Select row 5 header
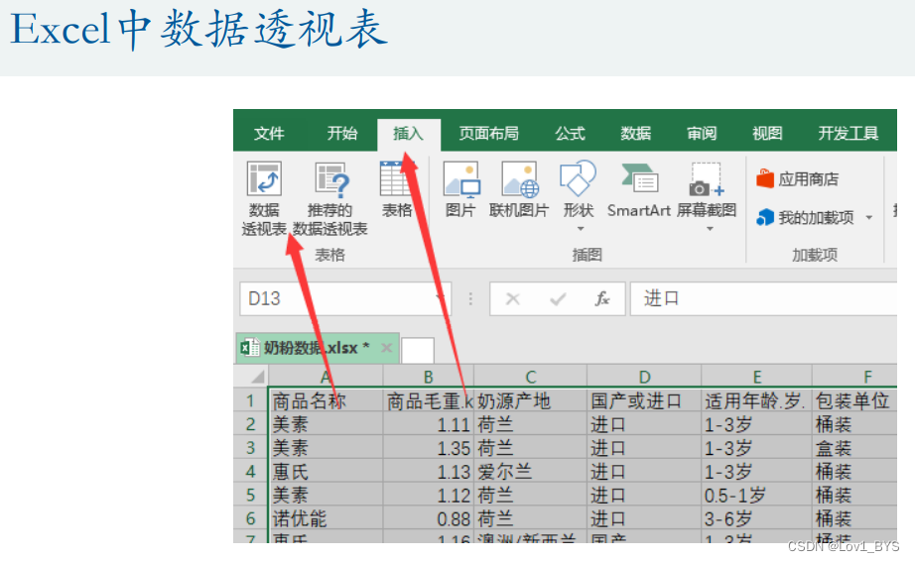 point(251,495)
